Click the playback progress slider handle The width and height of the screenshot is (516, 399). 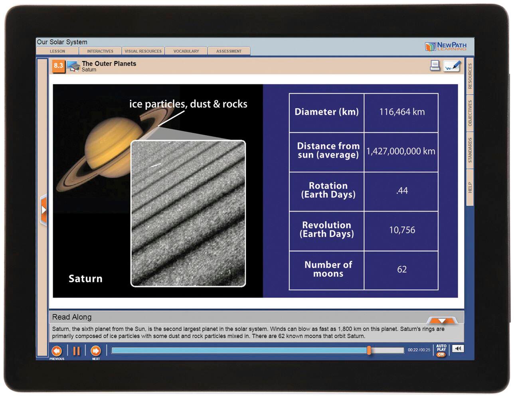point(369,350)
